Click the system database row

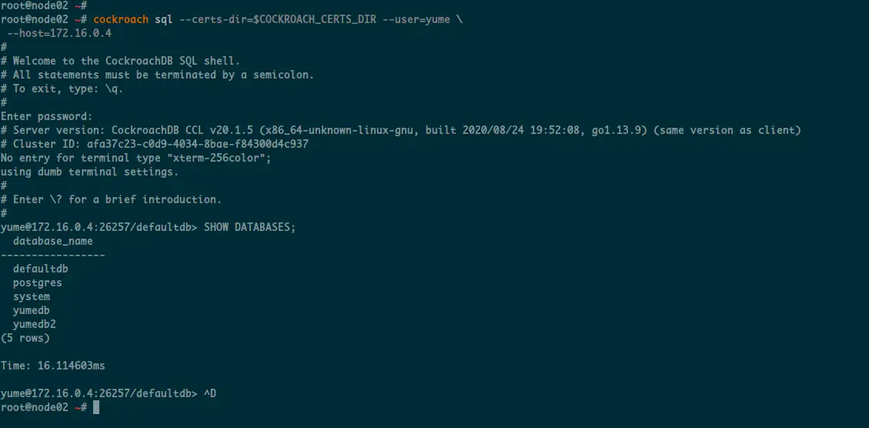pos(31,296)
